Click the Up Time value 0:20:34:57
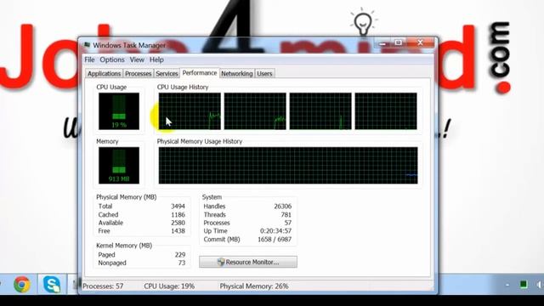 [x=275, y=230]
